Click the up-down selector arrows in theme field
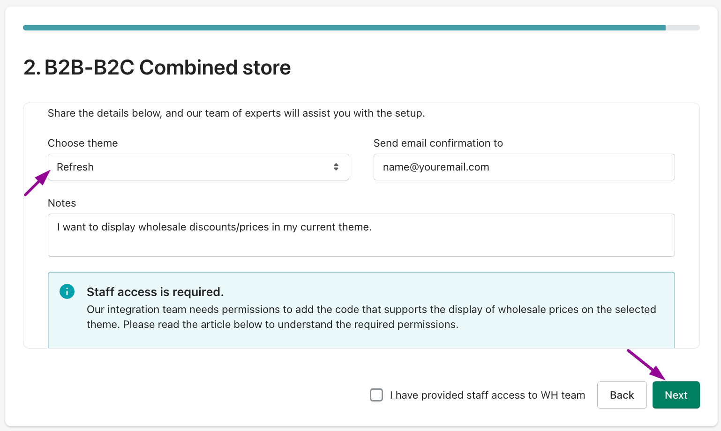Viewport: 721px width, 431px height. click(x=336, y=167)
